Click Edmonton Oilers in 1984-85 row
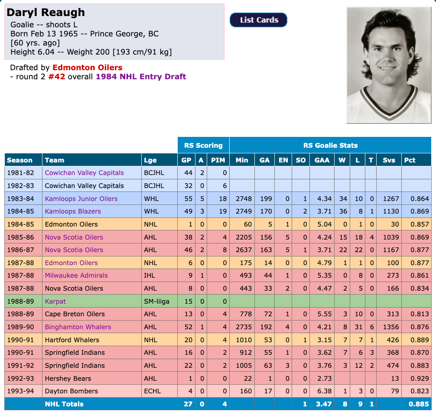Image resolution: width=436 pixels, height=415 pixels. (71, 224)
